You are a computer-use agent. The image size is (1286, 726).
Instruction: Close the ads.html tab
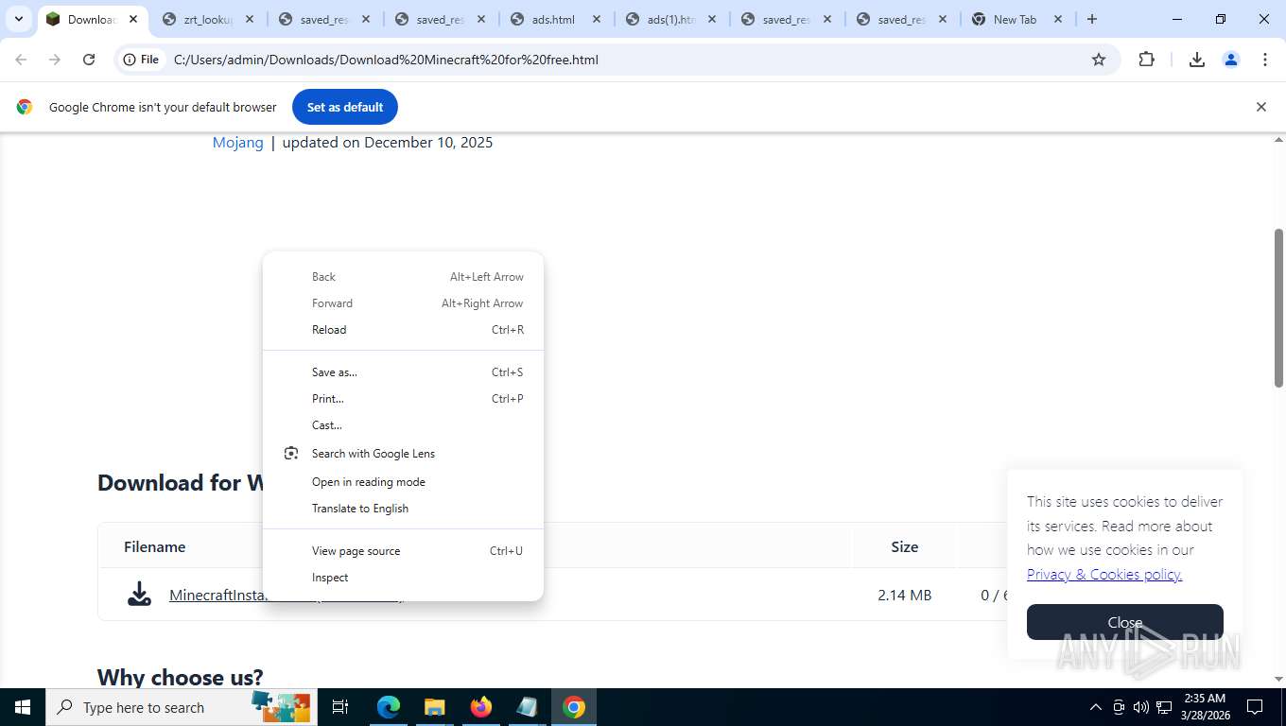(597, 19)
